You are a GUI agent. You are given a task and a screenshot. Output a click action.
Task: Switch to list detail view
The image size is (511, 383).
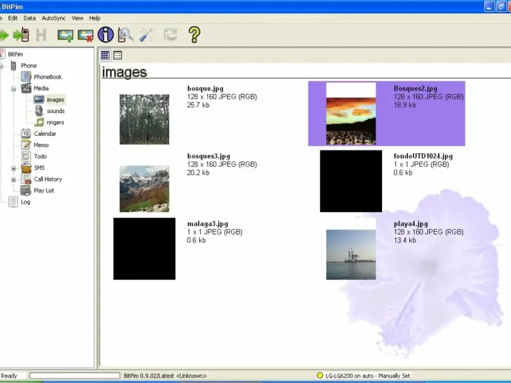click(x=118, y=56)
